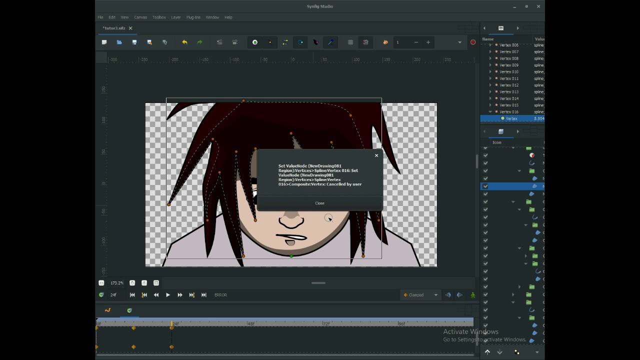
Task: Jump to the first frame
Action: tap(132, 295)
